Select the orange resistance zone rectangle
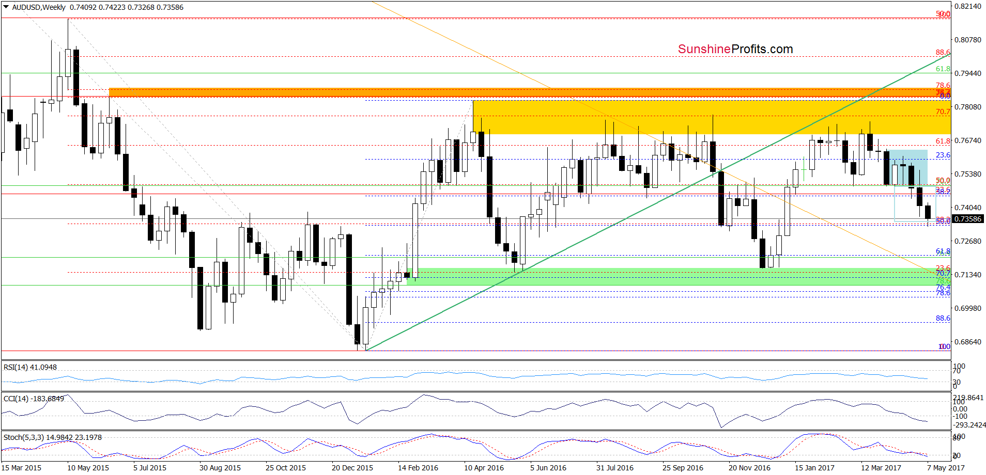 530,92
